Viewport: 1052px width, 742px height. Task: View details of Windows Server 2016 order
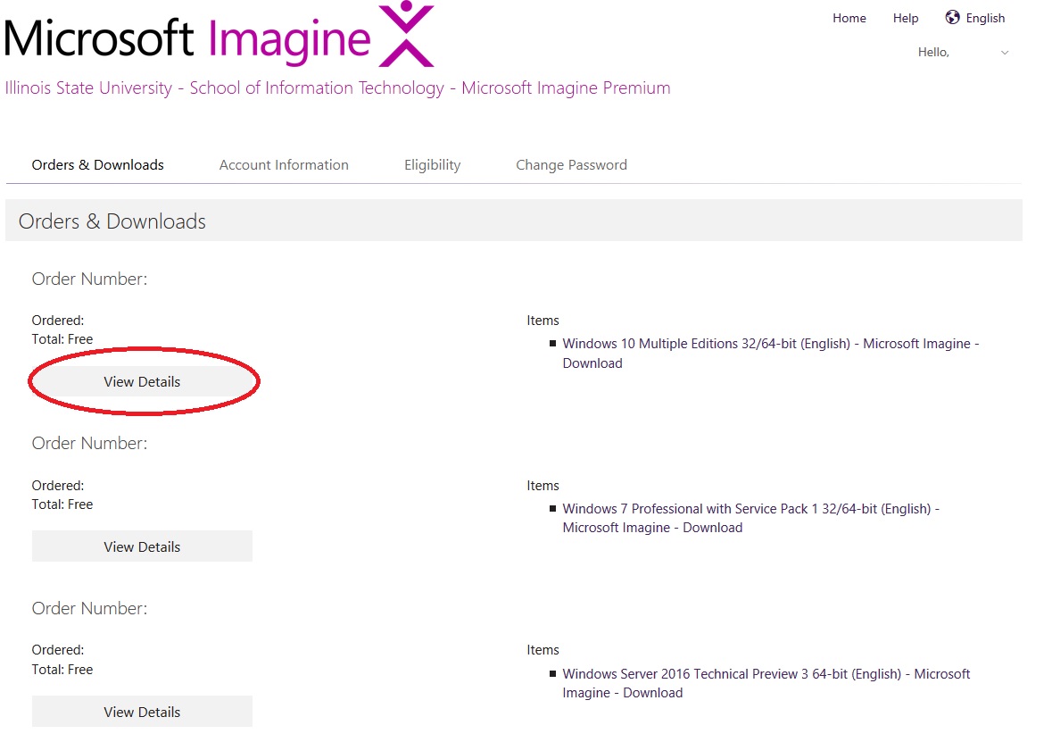142,712
